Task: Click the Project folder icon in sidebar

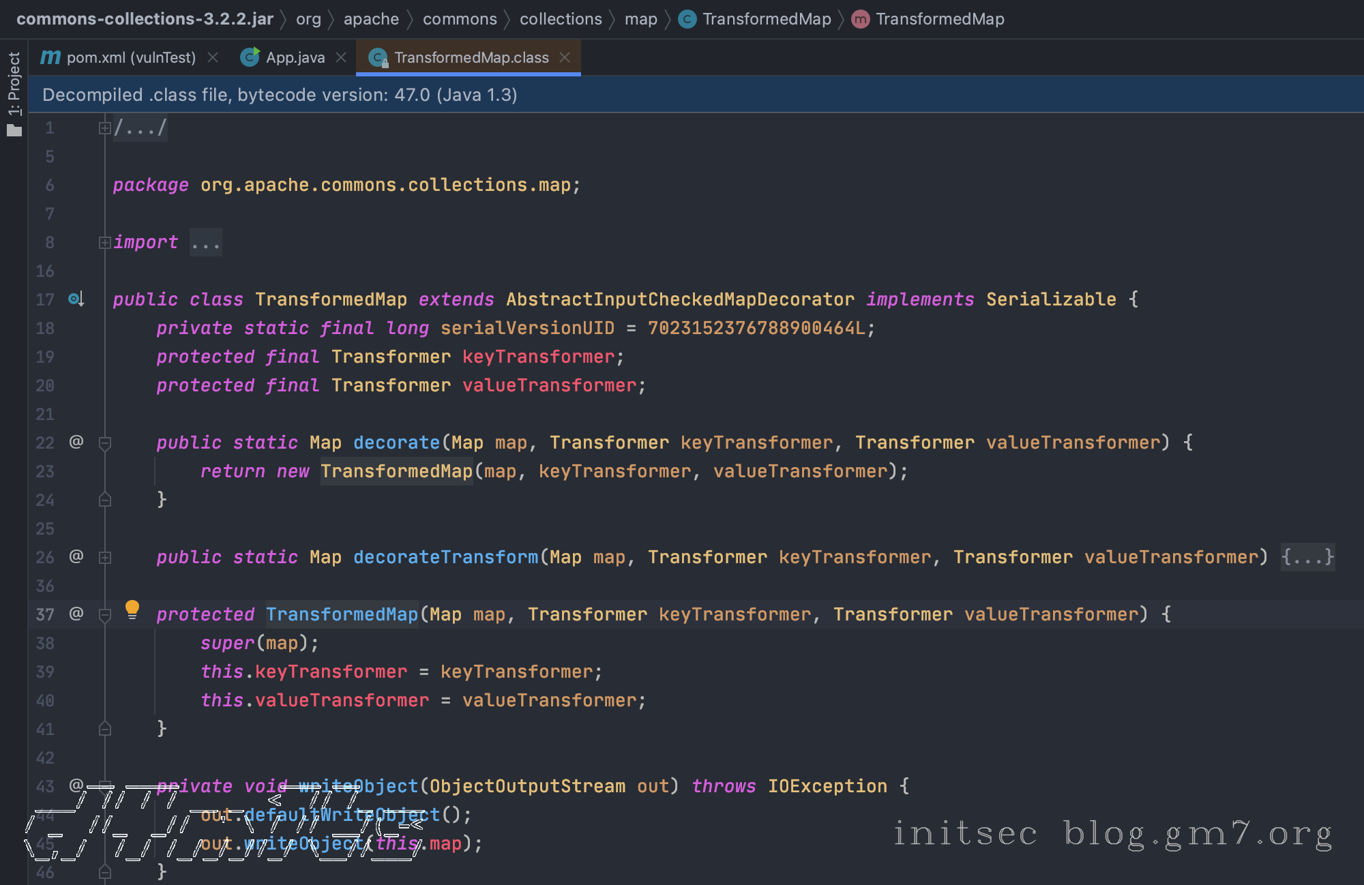Action: coord(14,130)
